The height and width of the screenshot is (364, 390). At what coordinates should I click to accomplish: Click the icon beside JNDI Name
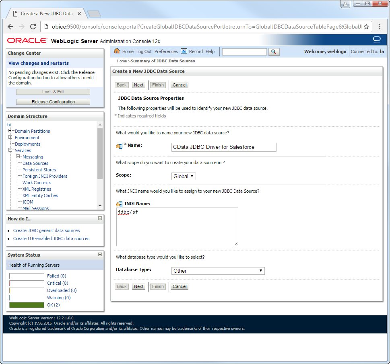click(119, 204)
